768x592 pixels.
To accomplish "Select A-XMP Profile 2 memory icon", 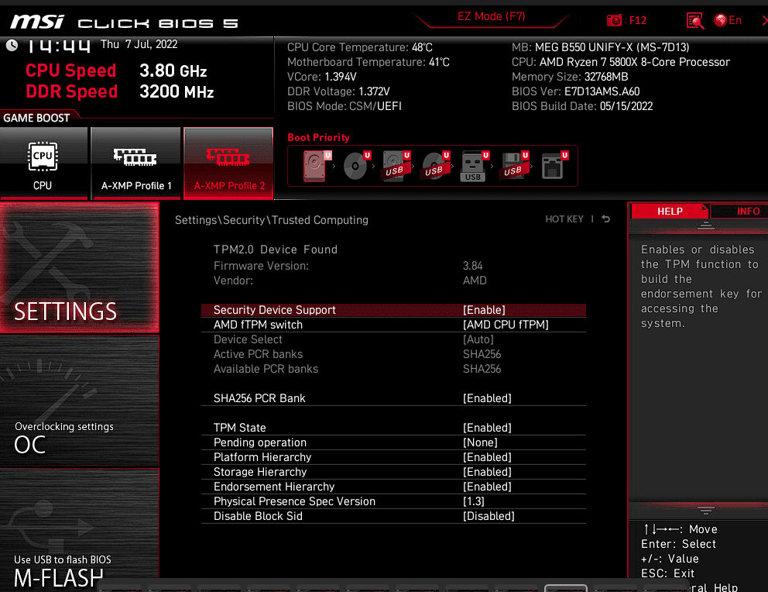I will coord(228,157).
